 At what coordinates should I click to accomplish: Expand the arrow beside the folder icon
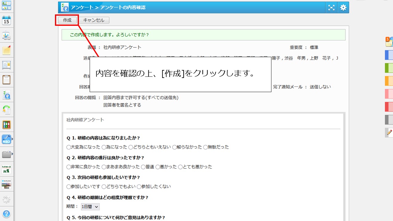coord(12,154)
